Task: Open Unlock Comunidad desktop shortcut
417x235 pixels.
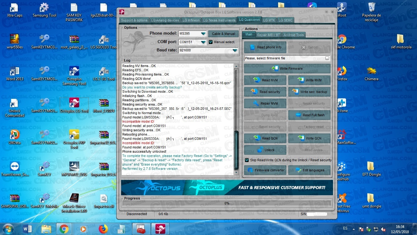Action: click(14, 108)
